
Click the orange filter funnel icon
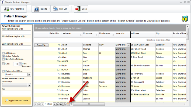[68, 104]
